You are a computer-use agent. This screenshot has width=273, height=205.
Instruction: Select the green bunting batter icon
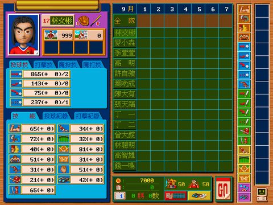coord(244,141)
